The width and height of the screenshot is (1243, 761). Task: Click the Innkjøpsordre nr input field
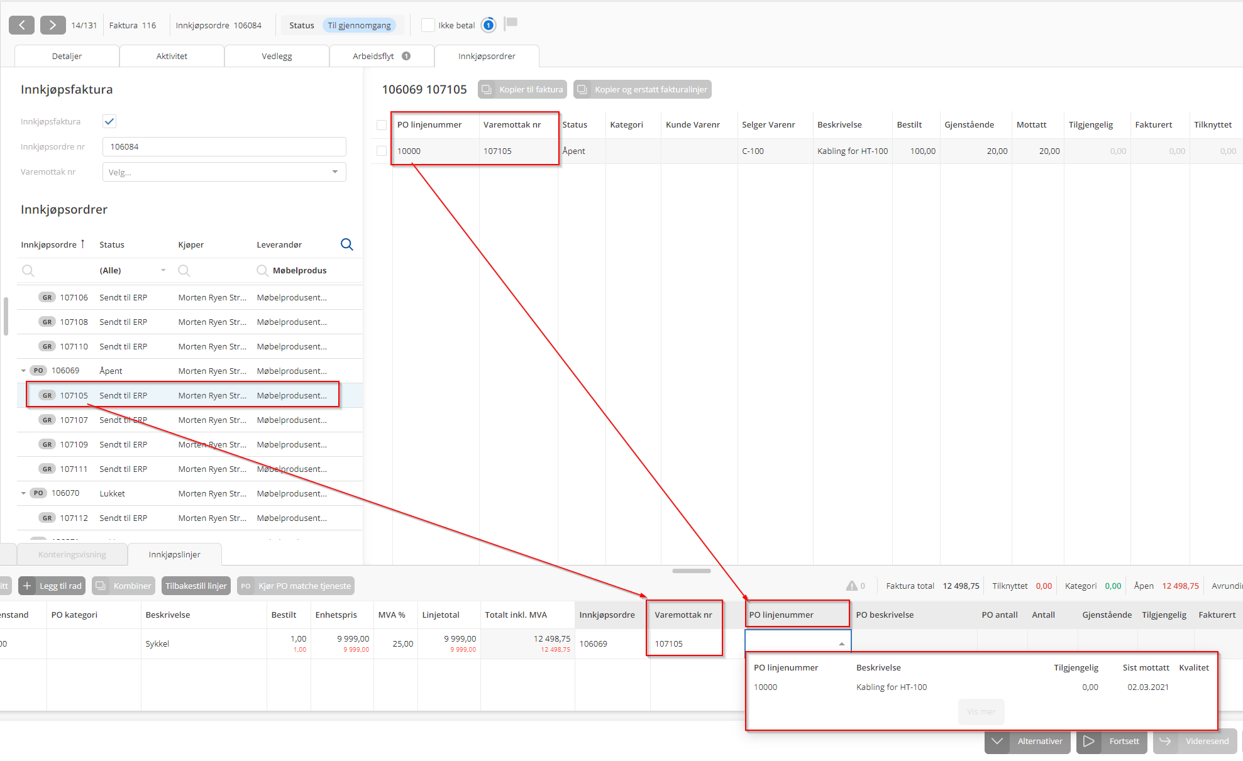(x=224, y=146)
